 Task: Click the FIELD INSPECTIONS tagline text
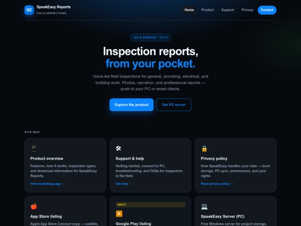click(x=51, y=13)
